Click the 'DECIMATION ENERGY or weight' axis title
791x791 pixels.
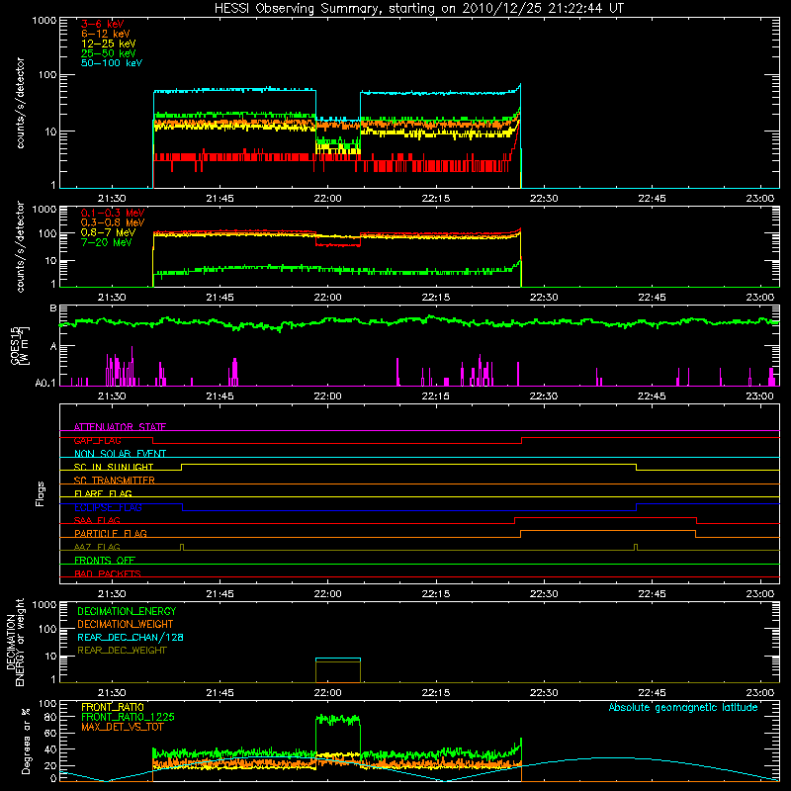[x=15, y=643]
